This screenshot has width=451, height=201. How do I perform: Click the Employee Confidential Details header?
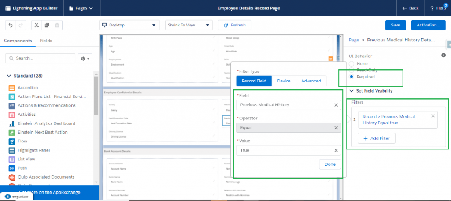(x=123, y=93)
